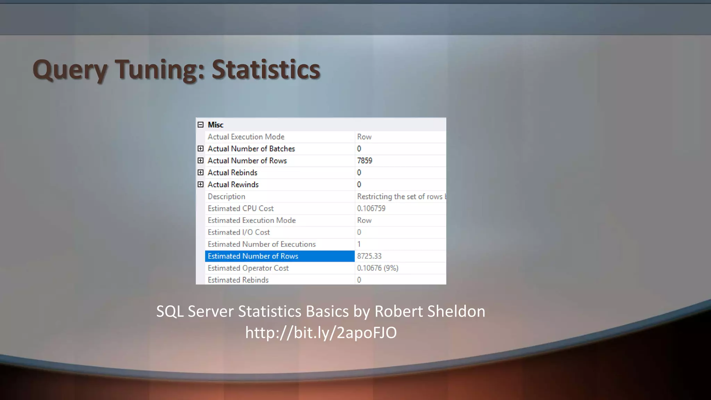The image size is (711, 400).
Task: Select the Actual Execution Mode row
Action: (325, 137)
